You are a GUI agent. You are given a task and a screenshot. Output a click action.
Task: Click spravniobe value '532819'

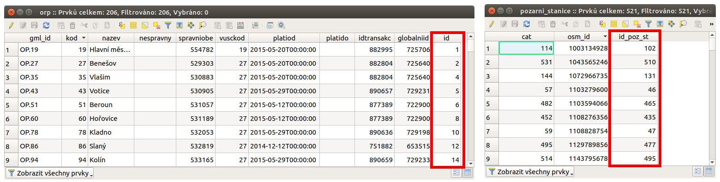[x=196, y=146]
